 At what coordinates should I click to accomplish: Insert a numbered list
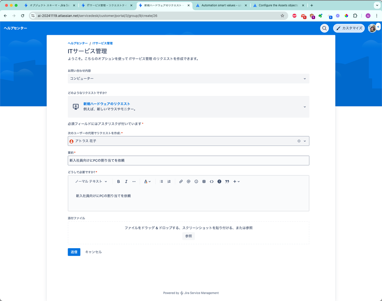pyautogui.click(x=169, y=182)
